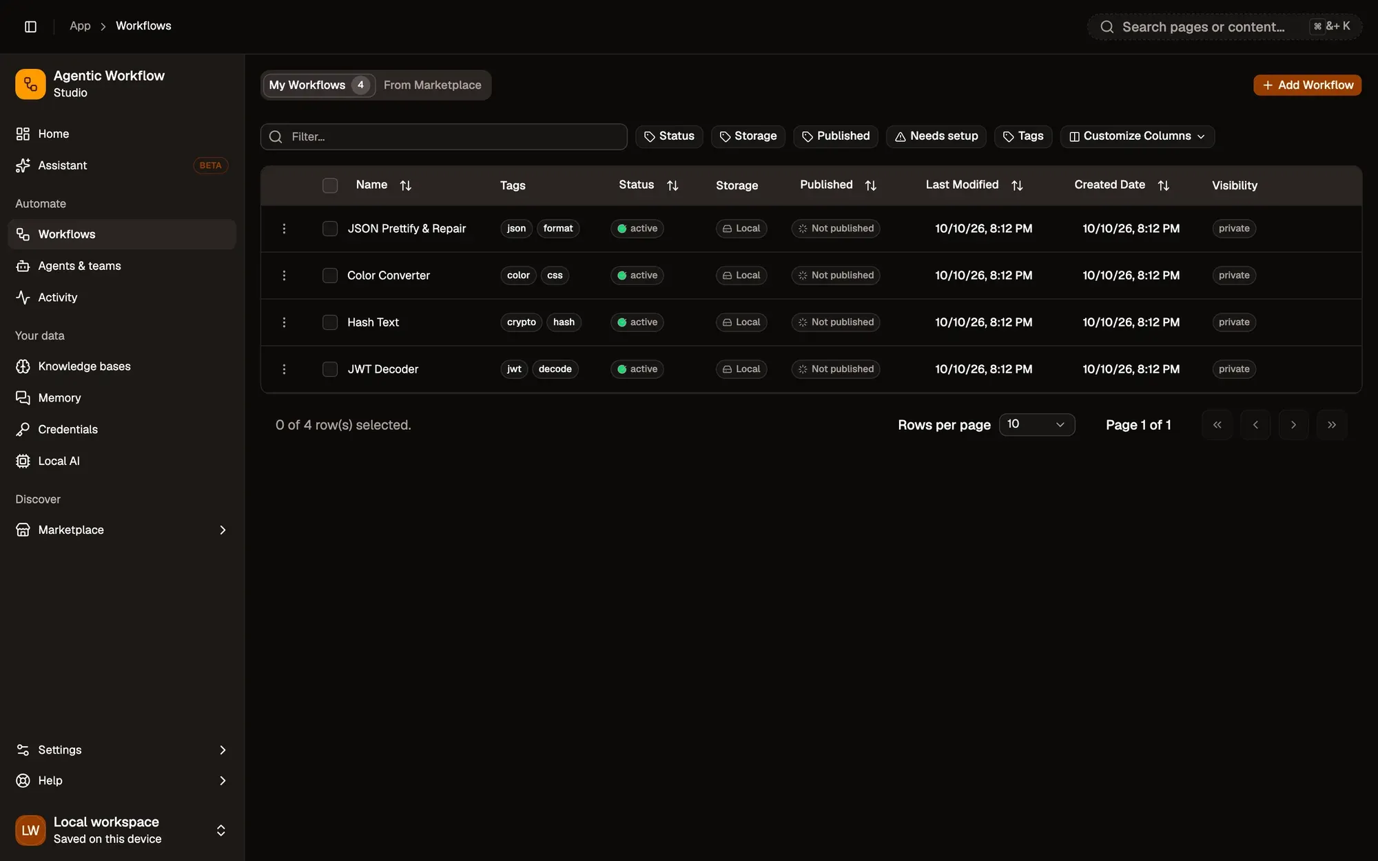Sort by Status column arrows

pos(672,185)
